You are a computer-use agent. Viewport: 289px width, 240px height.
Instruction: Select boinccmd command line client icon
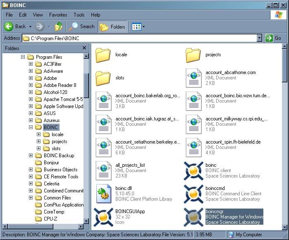(x=193, y=194)
